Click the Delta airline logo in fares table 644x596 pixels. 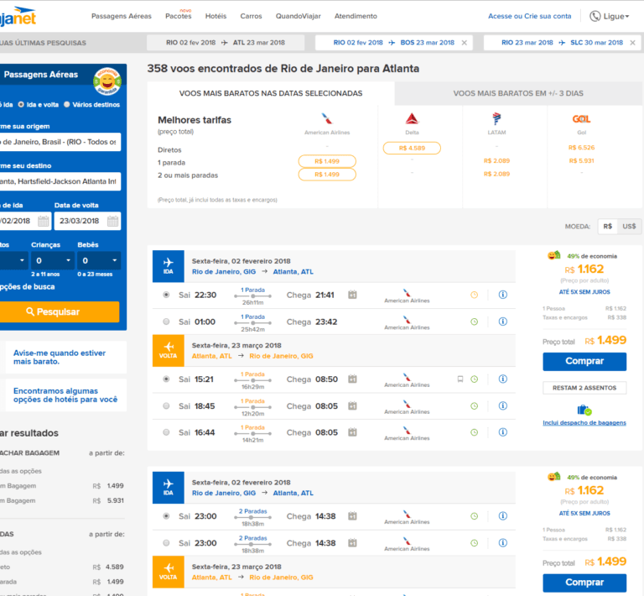[412, 118]
